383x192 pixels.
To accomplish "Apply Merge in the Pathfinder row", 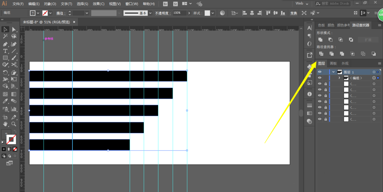I will pyautogui.click(x=342, y=54).
